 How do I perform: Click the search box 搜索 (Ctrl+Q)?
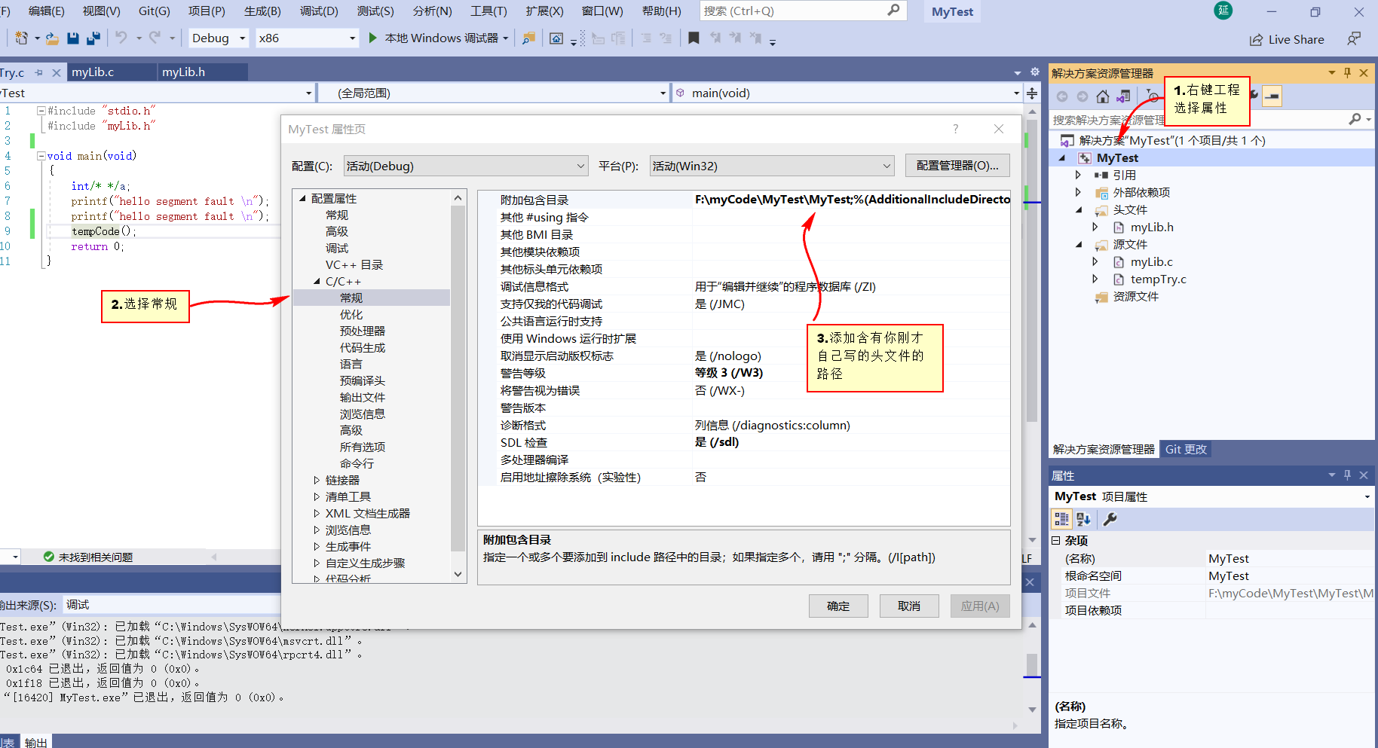point(802,11)
